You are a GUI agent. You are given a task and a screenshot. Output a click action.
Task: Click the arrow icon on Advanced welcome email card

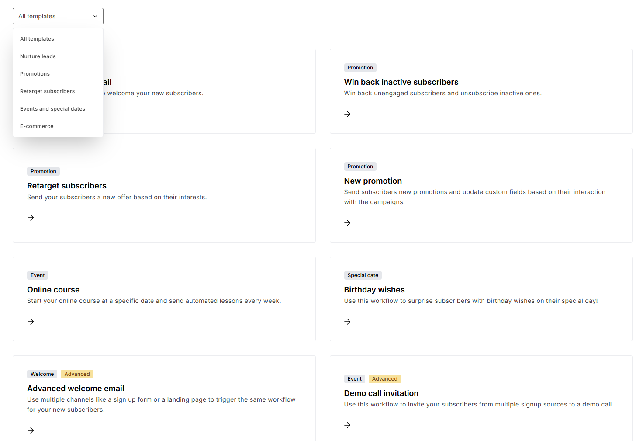[x=31, y=430]
